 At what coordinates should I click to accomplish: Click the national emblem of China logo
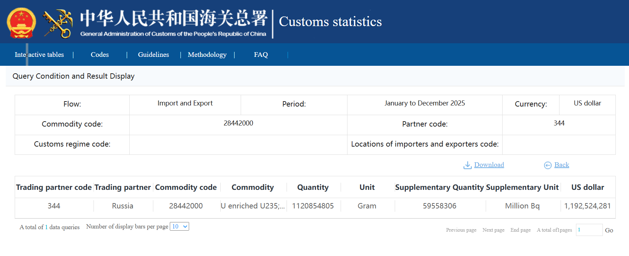pos(21,23)
